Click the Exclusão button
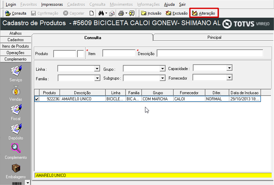Image resolution: width=274 pixels, height=185 pixels. [177, 13]
